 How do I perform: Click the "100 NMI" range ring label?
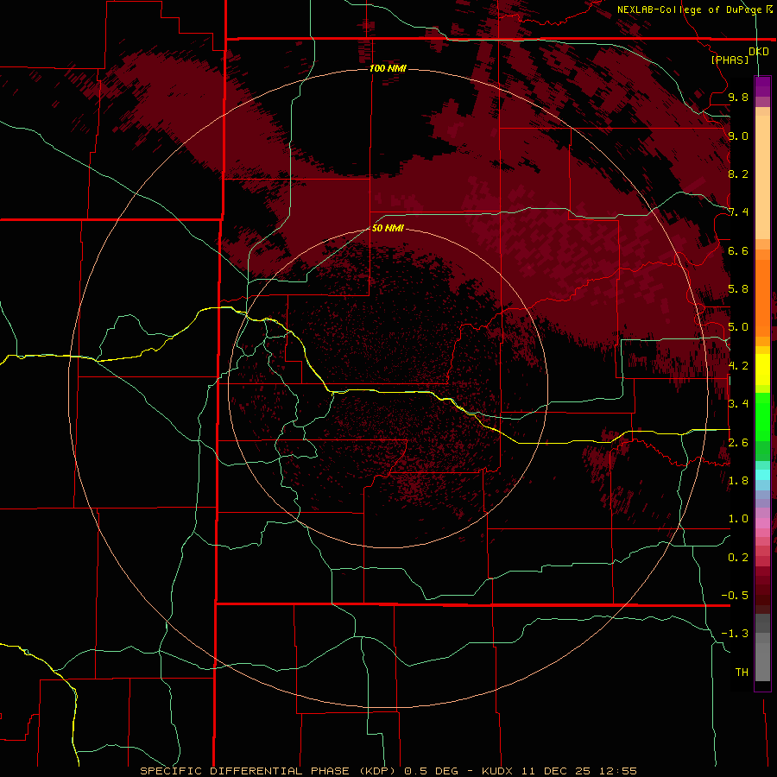click(388, 68)
